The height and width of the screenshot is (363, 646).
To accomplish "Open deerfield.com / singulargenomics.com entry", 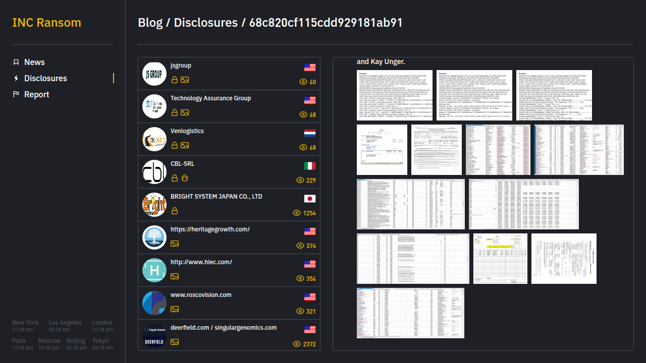I will tap(229, 336).
